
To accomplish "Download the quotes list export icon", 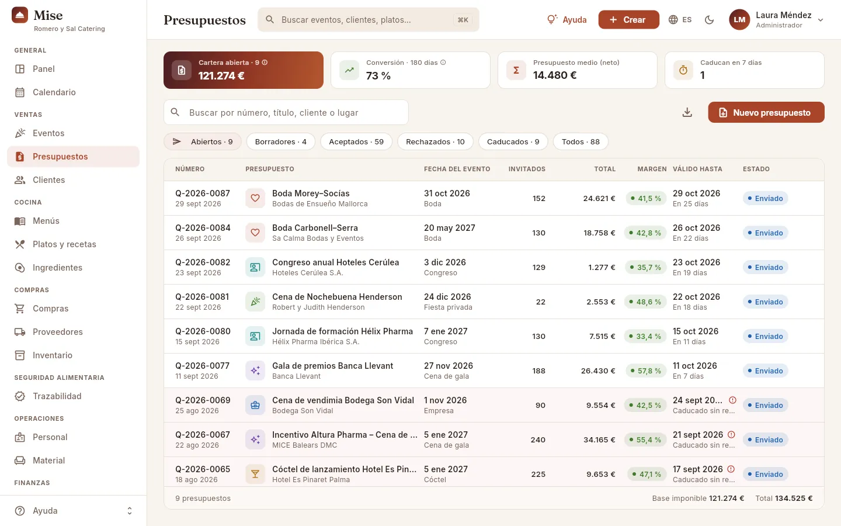I will pyautogui.click(x=687, y=112).
